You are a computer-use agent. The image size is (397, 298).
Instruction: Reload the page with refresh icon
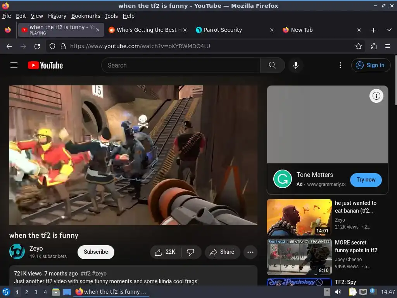[37, 47]
